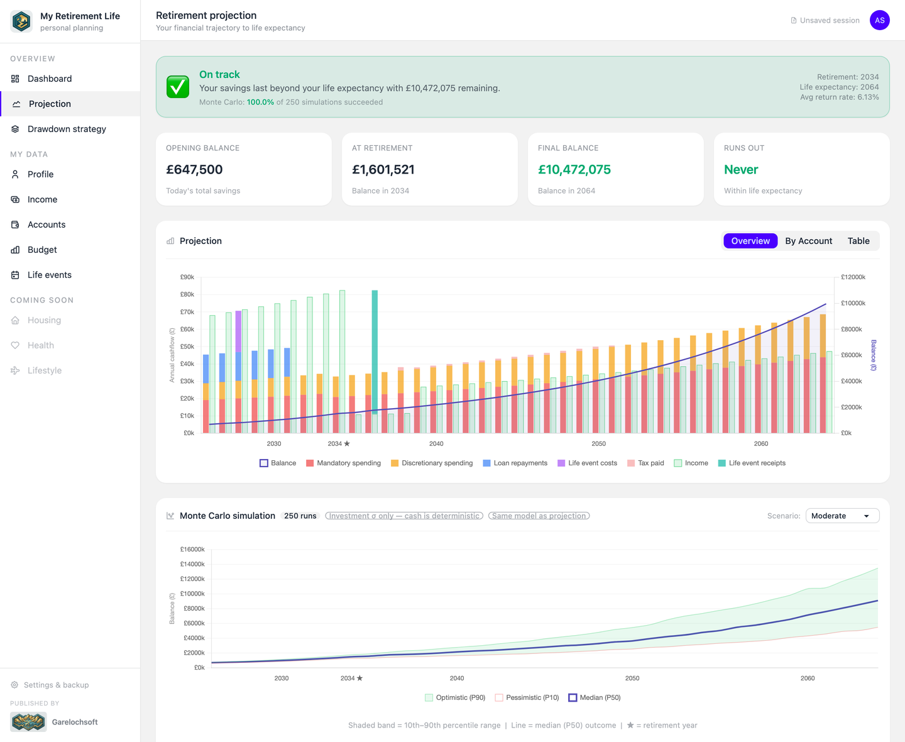The height and width of the screenshot is (742, 905).
Task: Toggle Income legend series
Action: (691, 463)
